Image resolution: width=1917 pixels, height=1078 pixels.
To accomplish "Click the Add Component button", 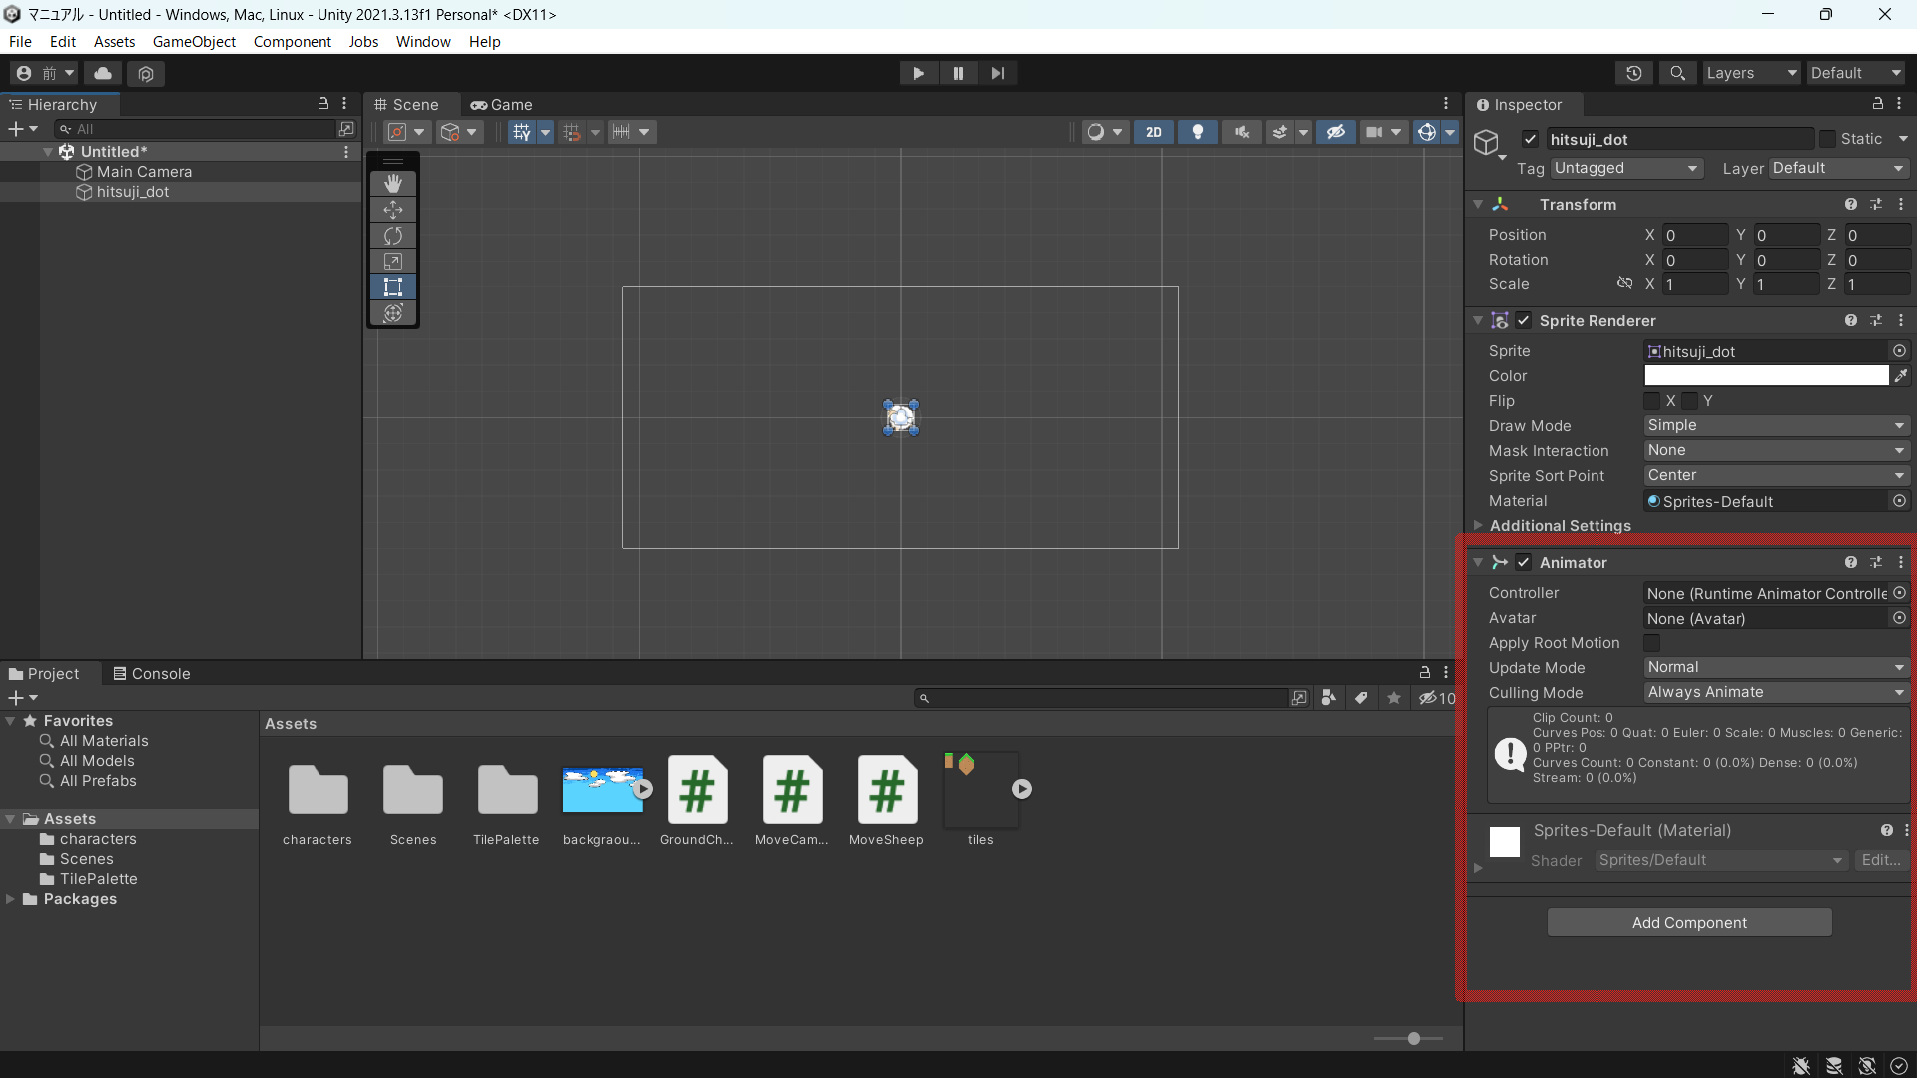I will pyautogui.click(x=1689, y=922).
